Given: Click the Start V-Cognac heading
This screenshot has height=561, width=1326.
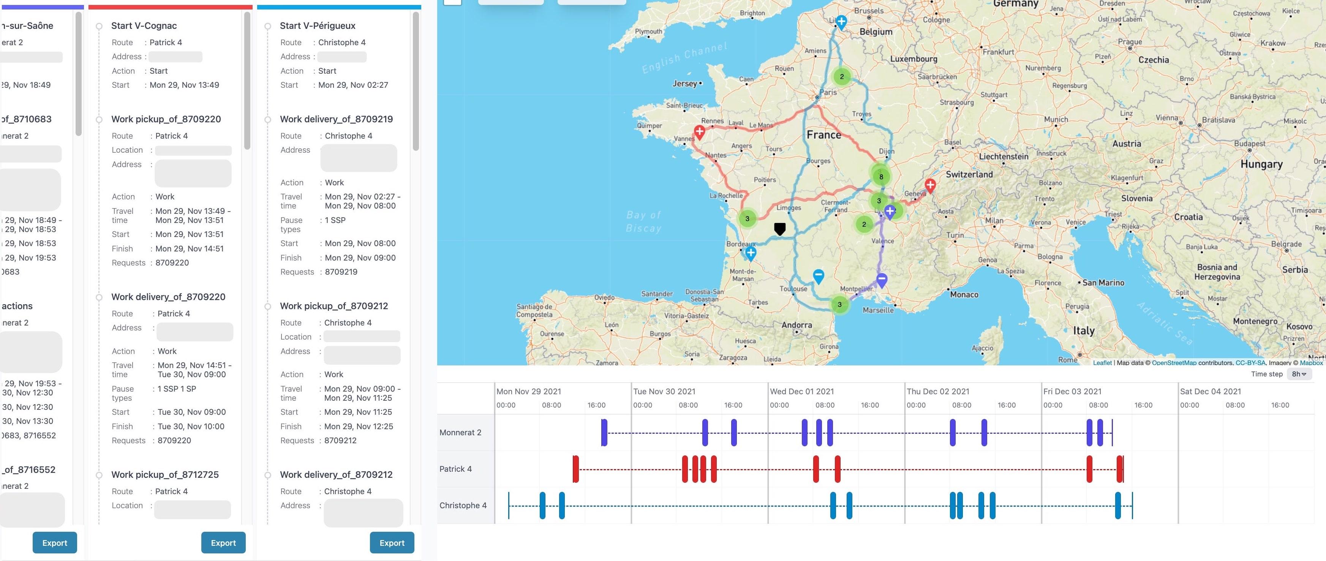Looking at the screenshot, I should pos(144,26).
